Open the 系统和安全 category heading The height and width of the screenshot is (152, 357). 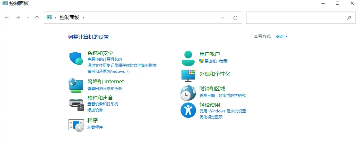pyautogui.click(x=100, y=53)
